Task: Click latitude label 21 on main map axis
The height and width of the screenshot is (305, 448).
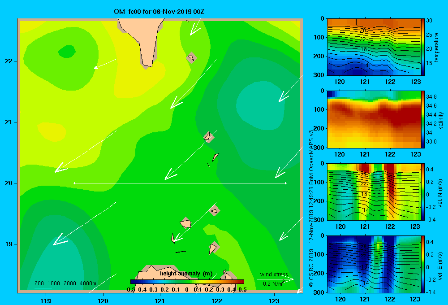Action: tap(9, 122)
